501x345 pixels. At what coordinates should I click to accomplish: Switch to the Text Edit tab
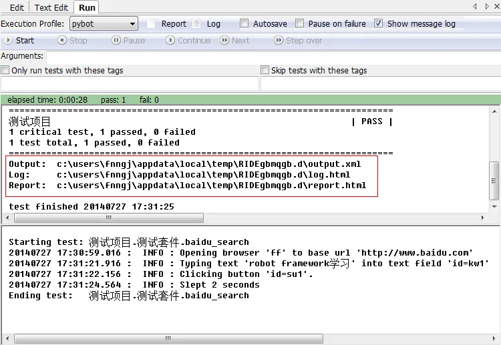(x=51, y=7)
